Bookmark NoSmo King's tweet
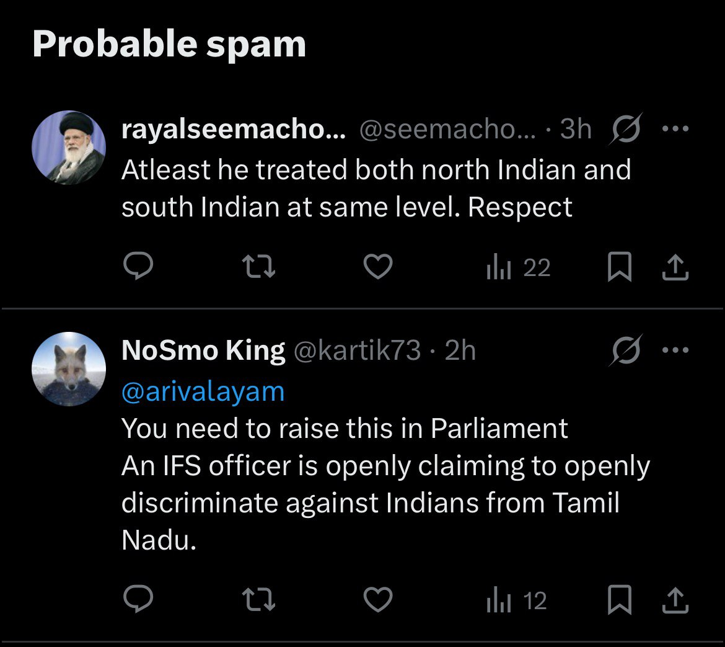This screenshot has height=647, width=725. coord(619,600)
